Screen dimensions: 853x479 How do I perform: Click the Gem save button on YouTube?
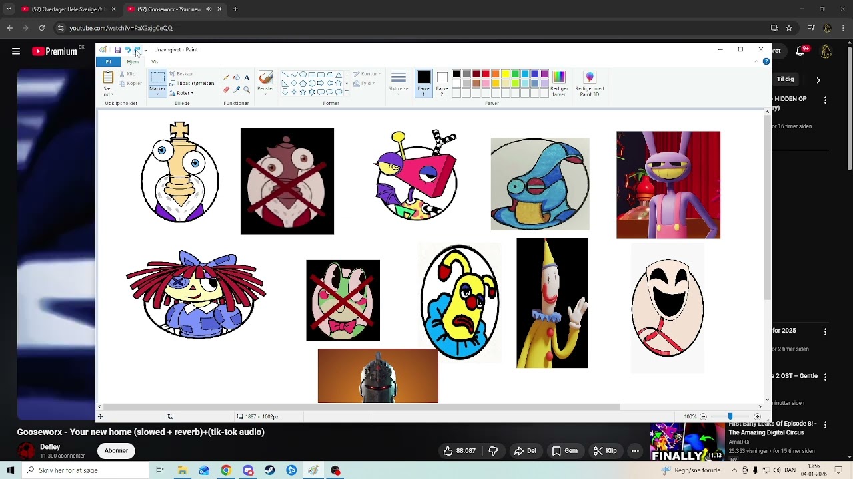coord(564,451)
